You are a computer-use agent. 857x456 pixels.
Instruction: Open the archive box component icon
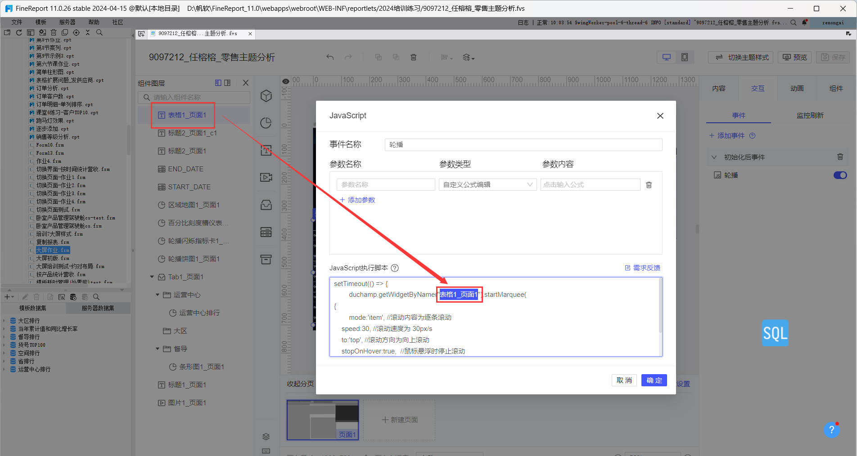[266, 259]
